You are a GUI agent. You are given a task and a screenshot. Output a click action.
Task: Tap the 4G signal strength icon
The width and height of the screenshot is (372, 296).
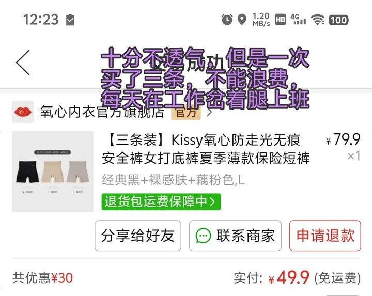[298, 20]
